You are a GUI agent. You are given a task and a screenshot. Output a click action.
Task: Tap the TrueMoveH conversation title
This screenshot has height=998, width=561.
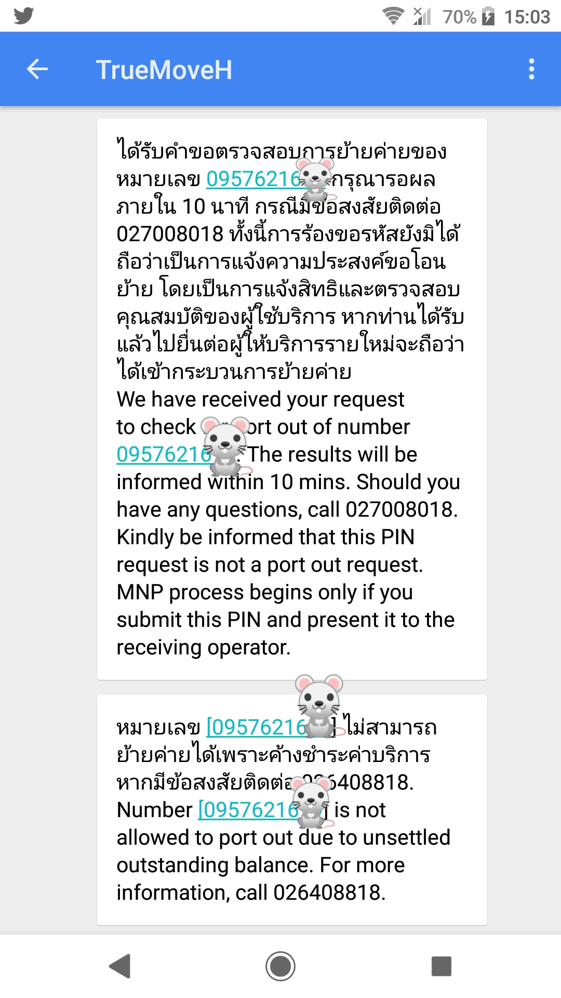164,70
